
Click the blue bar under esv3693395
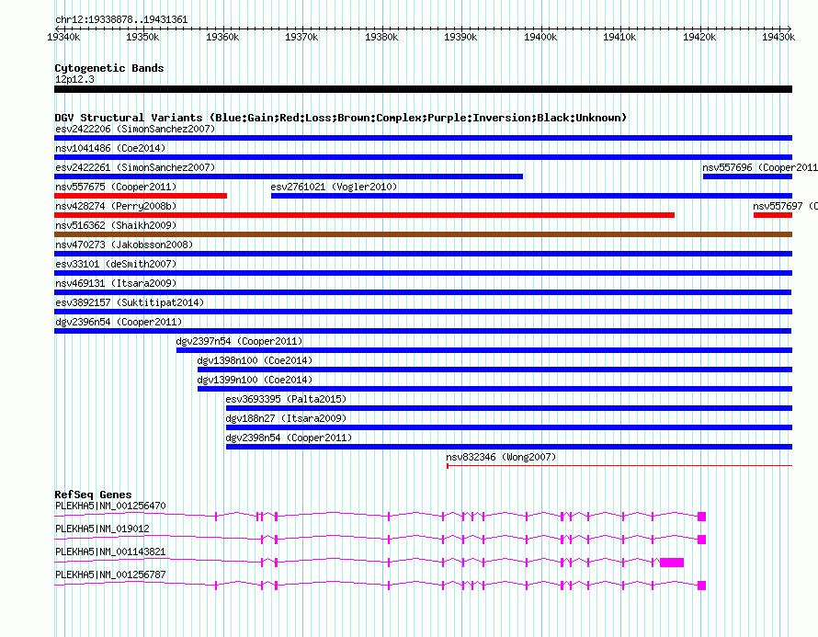point(509,408)
